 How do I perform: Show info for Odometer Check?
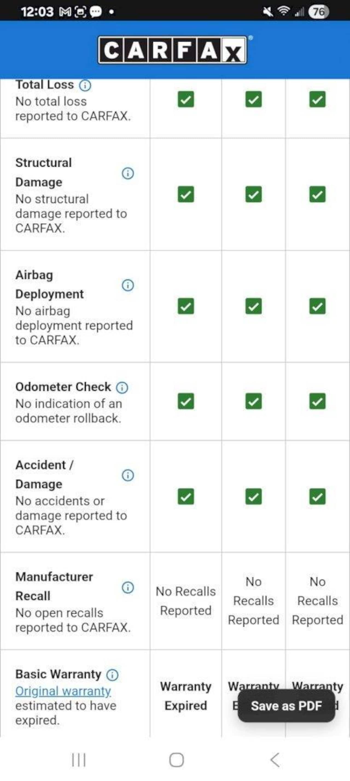pyautogui.click(x=122, y=387)
